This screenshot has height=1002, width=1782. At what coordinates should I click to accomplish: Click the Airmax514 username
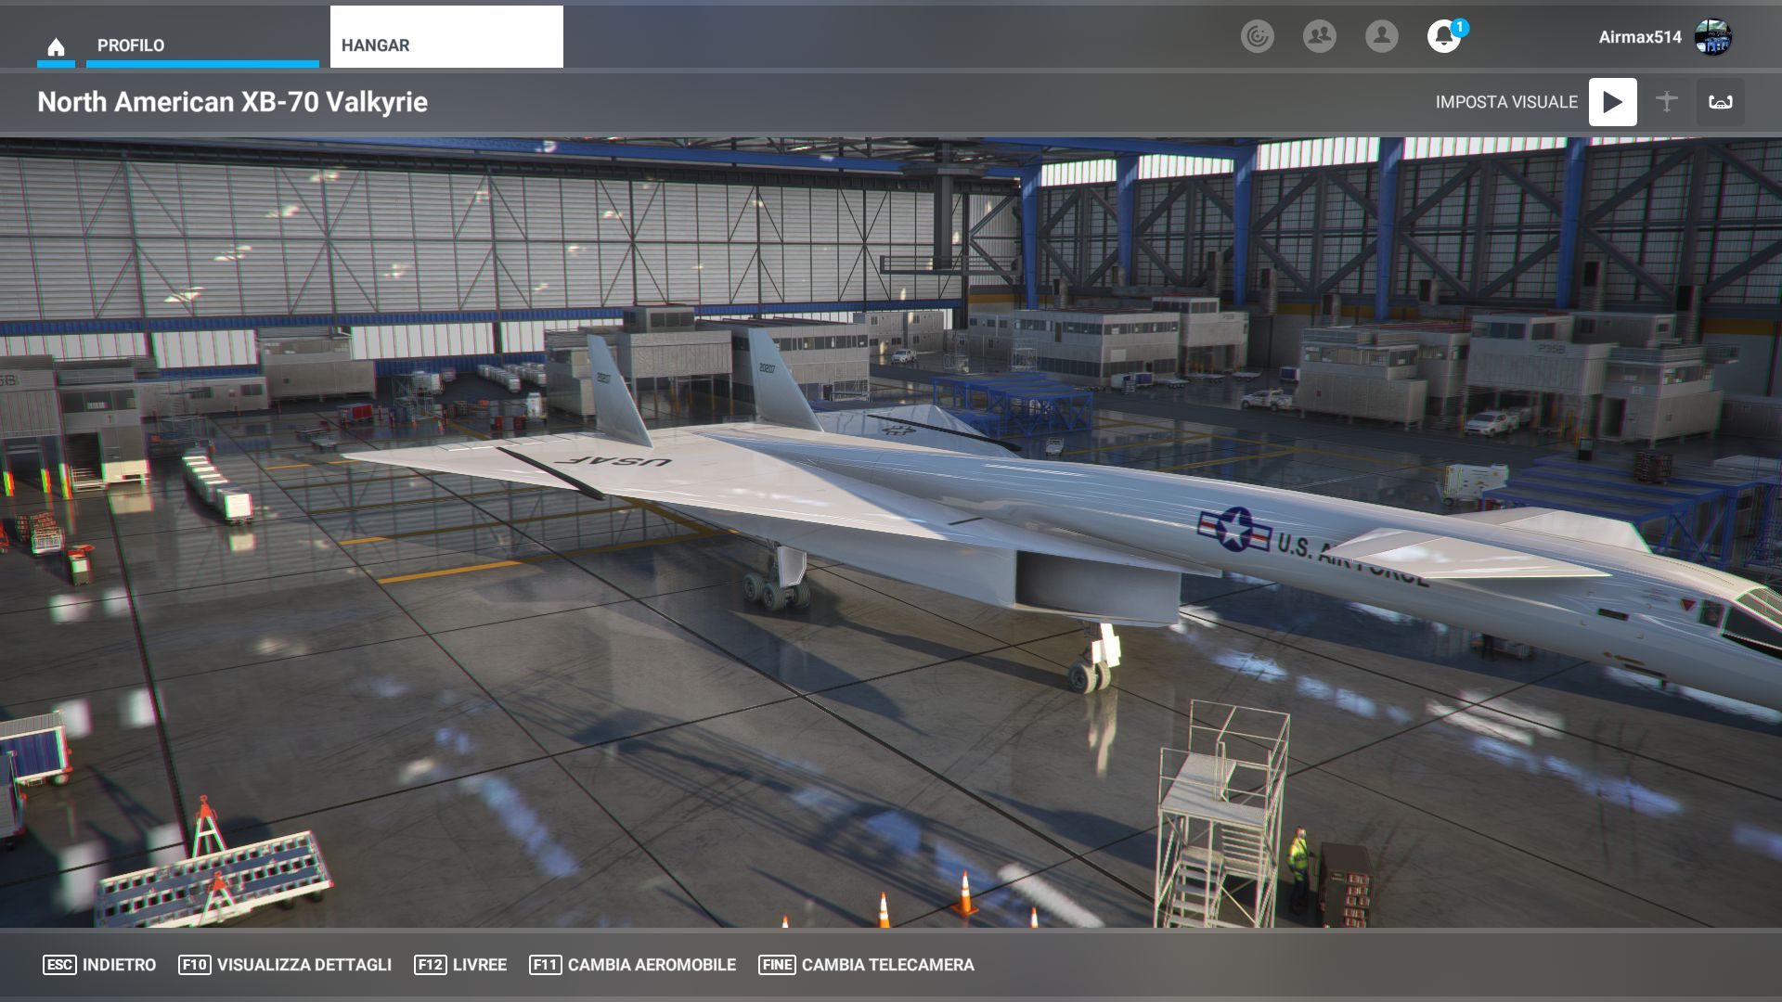1639,37
